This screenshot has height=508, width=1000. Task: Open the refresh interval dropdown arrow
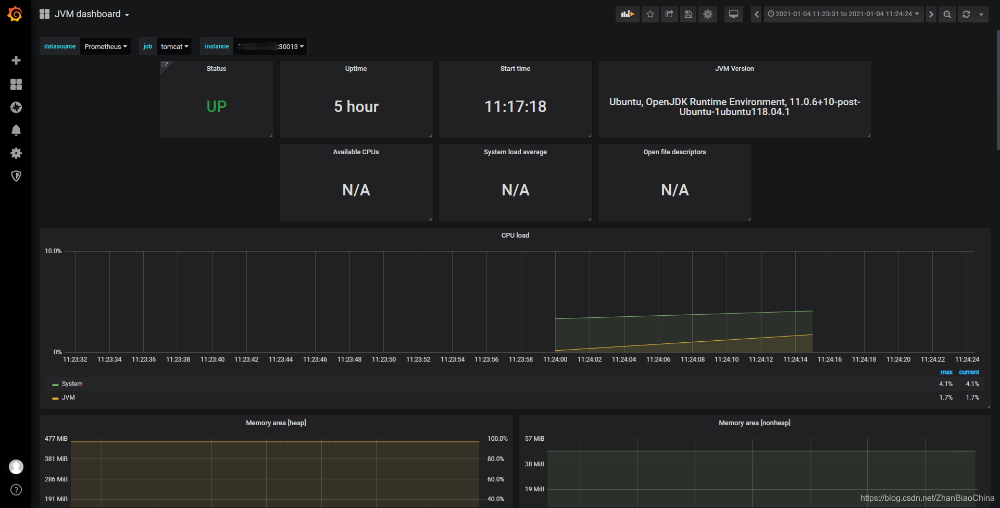click(x=981, y=14)
